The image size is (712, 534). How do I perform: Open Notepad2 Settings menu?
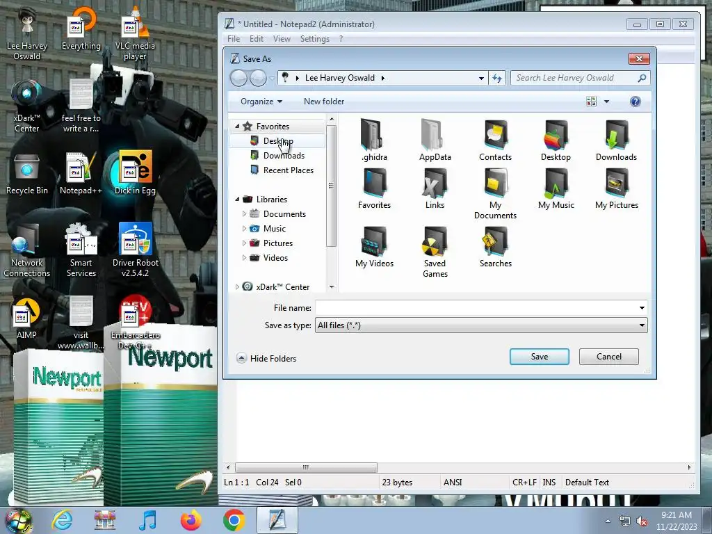pos(315,39)
